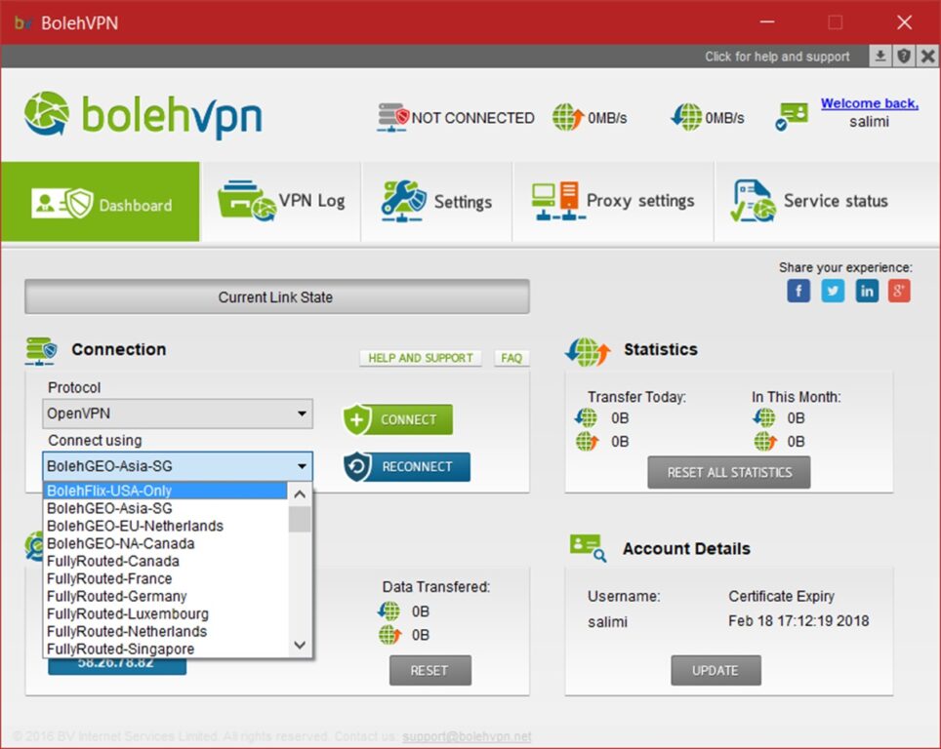Click the server list scroll up arrow
The image size is (941, 749).
300,494
